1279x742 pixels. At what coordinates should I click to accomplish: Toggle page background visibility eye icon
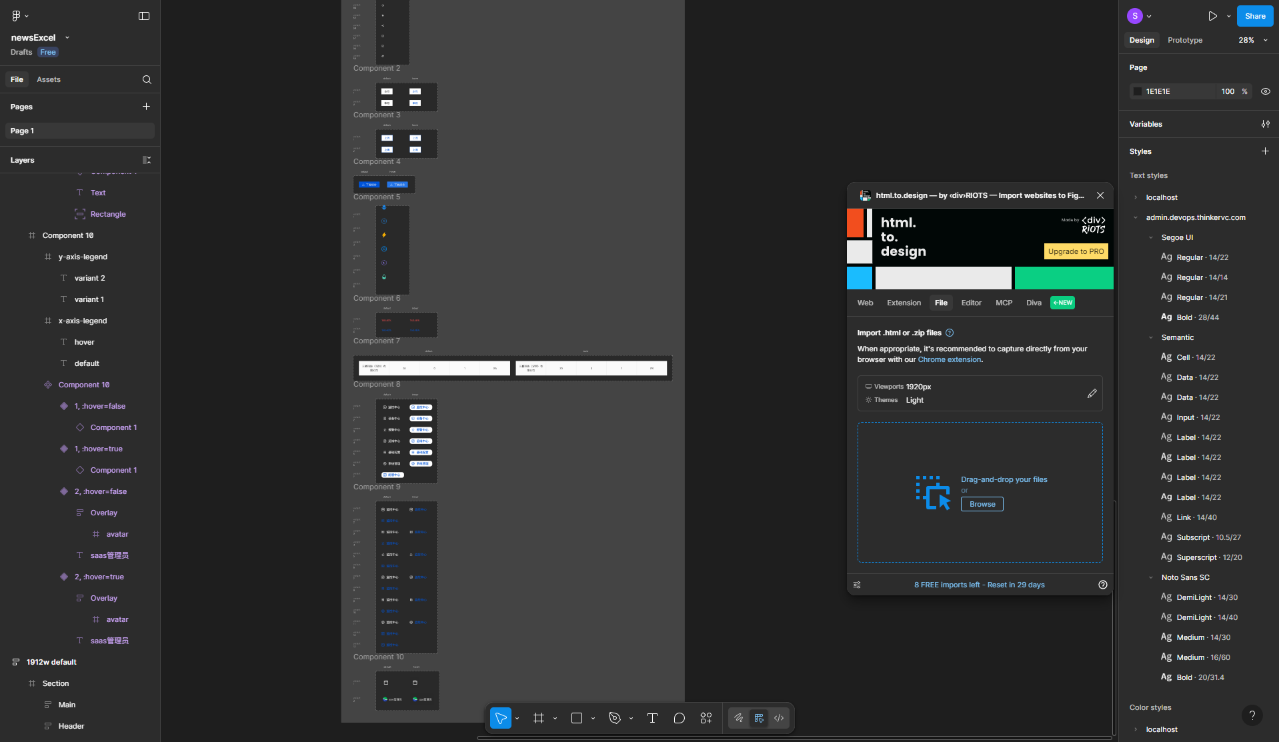click(x=1265, y=91)
